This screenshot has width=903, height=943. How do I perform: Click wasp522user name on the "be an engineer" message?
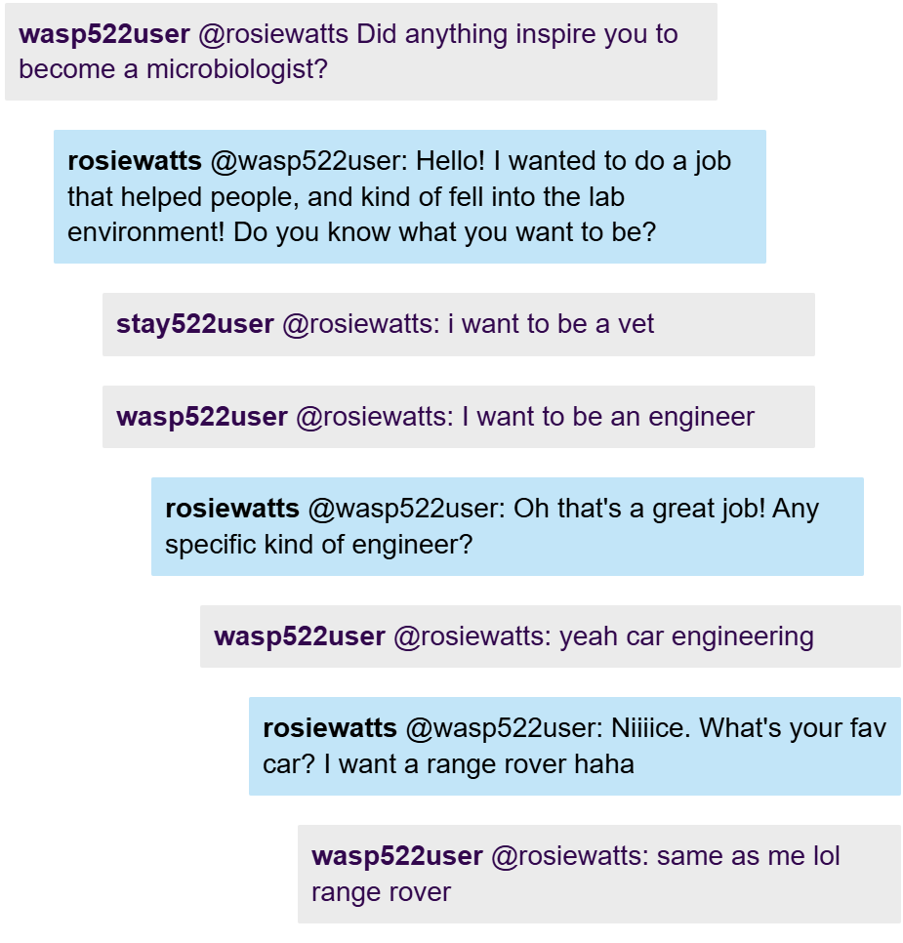point(202,417)
